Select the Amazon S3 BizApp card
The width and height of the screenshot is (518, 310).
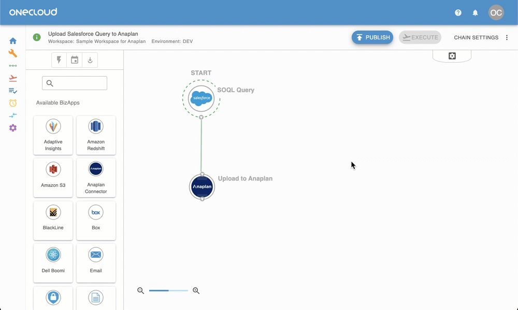coord(53,178)
